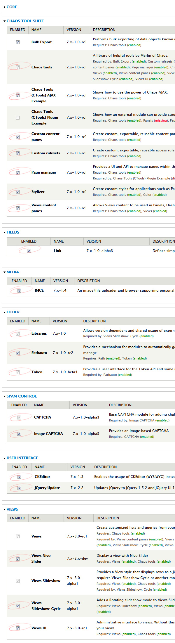Click the locked CAPTCHA checkbox
Screen dimensions: 175x643
click(x=19, y=417)
